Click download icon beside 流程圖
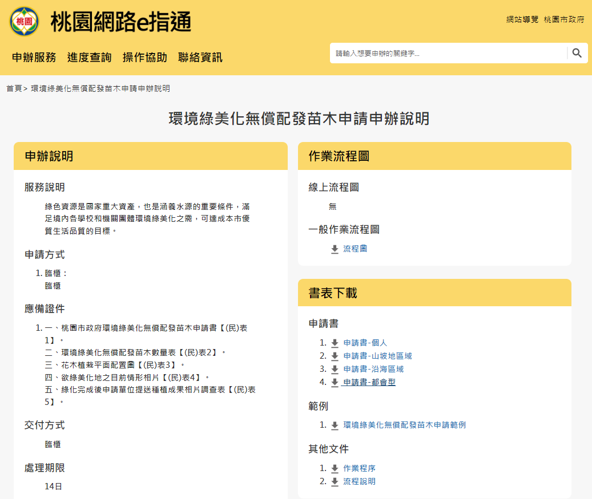The width and height of the screenshot is (592, 499). click(x=335, y=249)
